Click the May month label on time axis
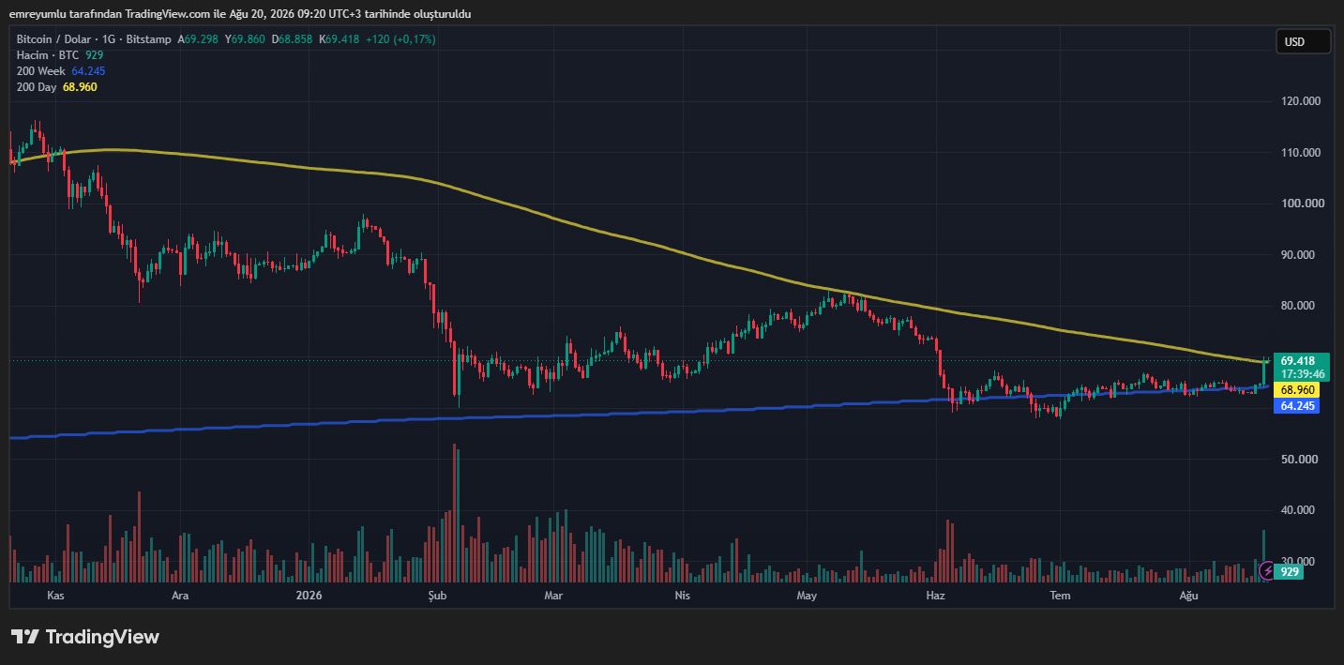The width and height of the screenshot is (1344, 665). point(807,596)
